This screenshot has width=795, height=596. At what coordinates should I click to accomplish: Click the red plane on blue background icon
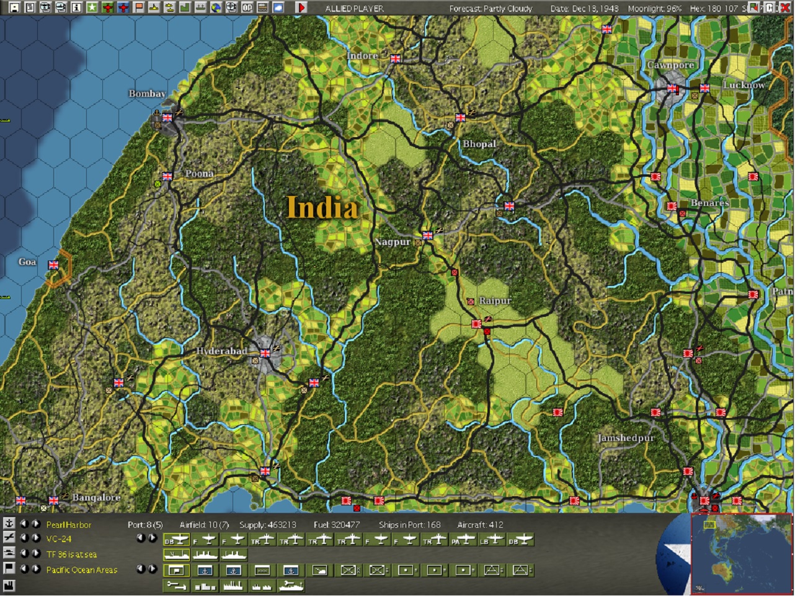pos(123,7)
